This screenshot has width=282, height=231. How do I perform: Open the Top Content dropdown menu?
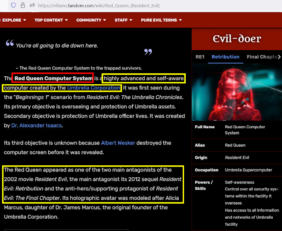[51, 20]
